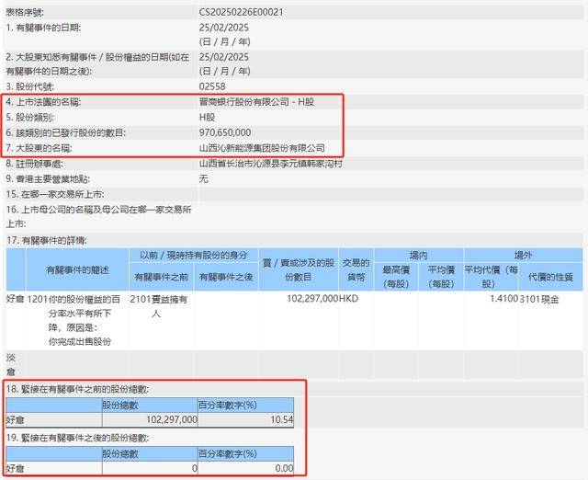Click '好倉' in the event details table

(16, 299)
